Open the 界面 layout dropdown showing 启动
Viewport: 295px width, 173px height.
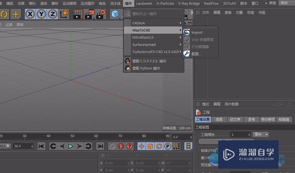click(287, 3)
